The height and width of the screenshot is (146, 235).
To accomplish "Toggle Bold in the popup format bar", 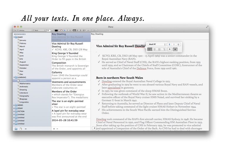I will [169, 44].
